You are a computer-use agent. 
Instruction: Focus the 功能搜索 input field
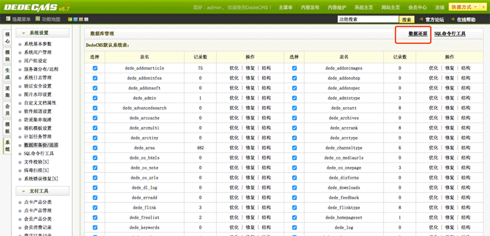tap(368, 20)
